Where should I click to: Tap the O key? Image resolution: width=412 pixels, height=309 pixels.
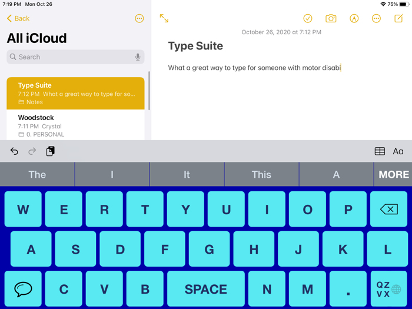pyautogui.click(x=307, y=209)
